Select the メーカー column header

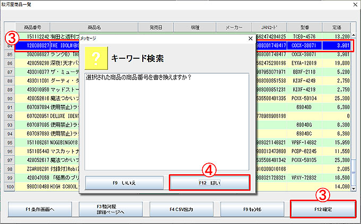[230, 27]
